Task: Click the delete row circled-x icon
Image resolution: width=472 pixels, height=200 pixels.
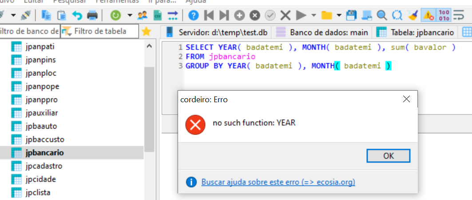Action: coord(255,15)
